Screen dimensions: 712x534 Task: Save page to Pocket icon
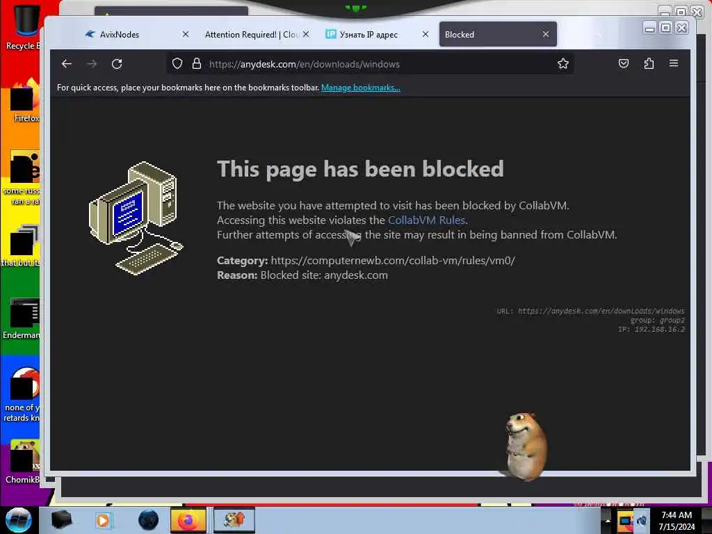[624, 63]
